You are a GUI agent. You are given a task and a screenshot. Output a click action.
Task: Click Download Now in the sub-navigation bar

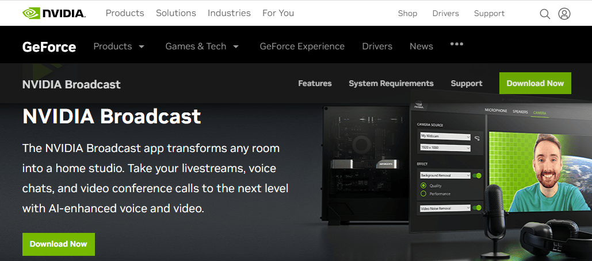coord(535,83)
